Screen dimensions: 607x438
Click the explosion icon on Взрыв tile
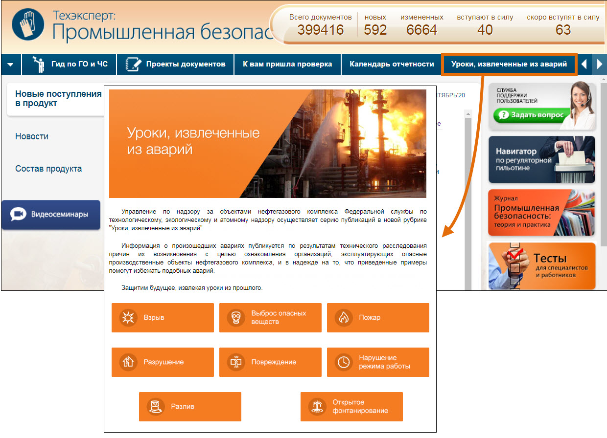pyautogui.click(x=128, y=318)
